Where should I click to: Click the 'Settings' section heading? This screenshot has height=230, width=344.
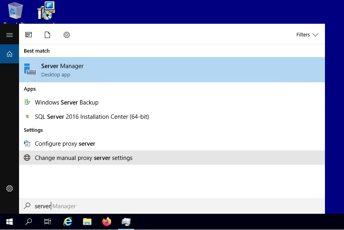33,130
